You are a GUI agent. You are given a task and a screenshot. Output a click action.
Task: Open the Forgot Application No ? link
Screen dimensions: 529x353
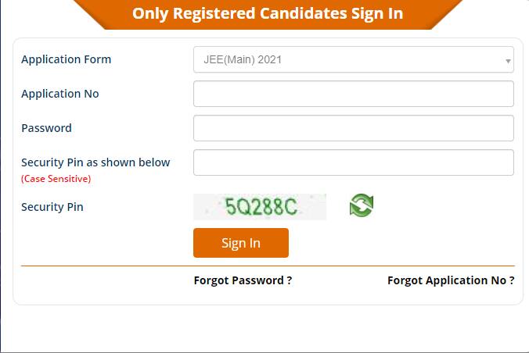pyautogui.click(x=451, y=280)
